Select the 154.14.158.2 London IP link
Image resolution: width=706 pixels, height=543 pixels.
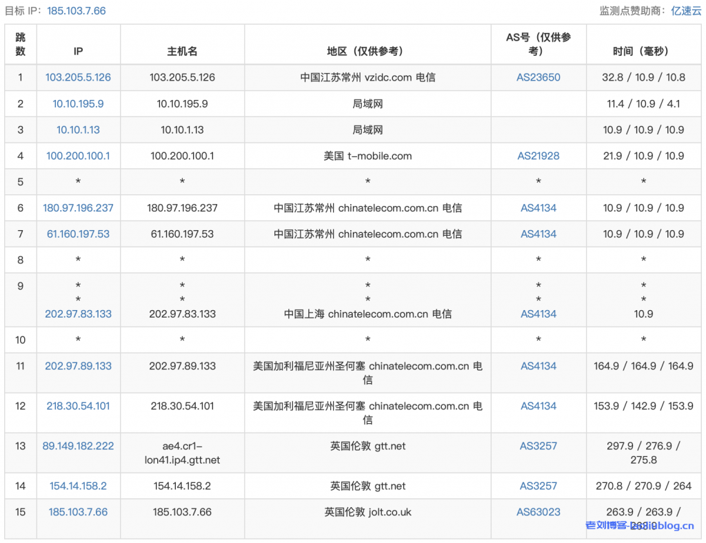tap(78, 486)
